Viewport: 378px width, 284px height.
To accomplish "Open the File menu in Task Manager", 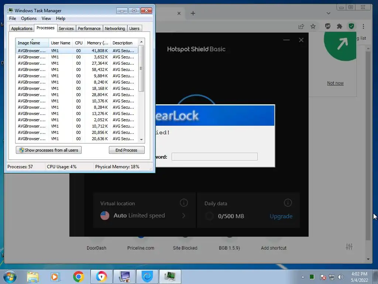I will point(13,18).
